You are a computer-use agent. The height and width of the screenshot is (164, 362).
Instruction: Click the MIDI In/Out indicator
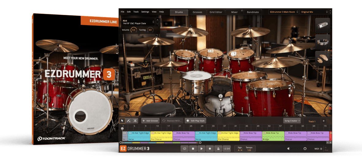tap(326, 149)
